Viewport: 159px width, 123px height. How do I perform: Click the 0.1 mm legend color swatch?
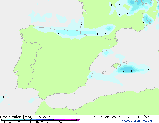[4, 120]
